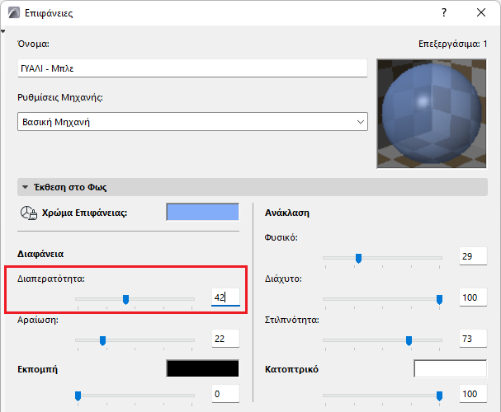Click the Εκπομπή value field showing 0
The image size is (501, 412).
[x=225, y=394]
